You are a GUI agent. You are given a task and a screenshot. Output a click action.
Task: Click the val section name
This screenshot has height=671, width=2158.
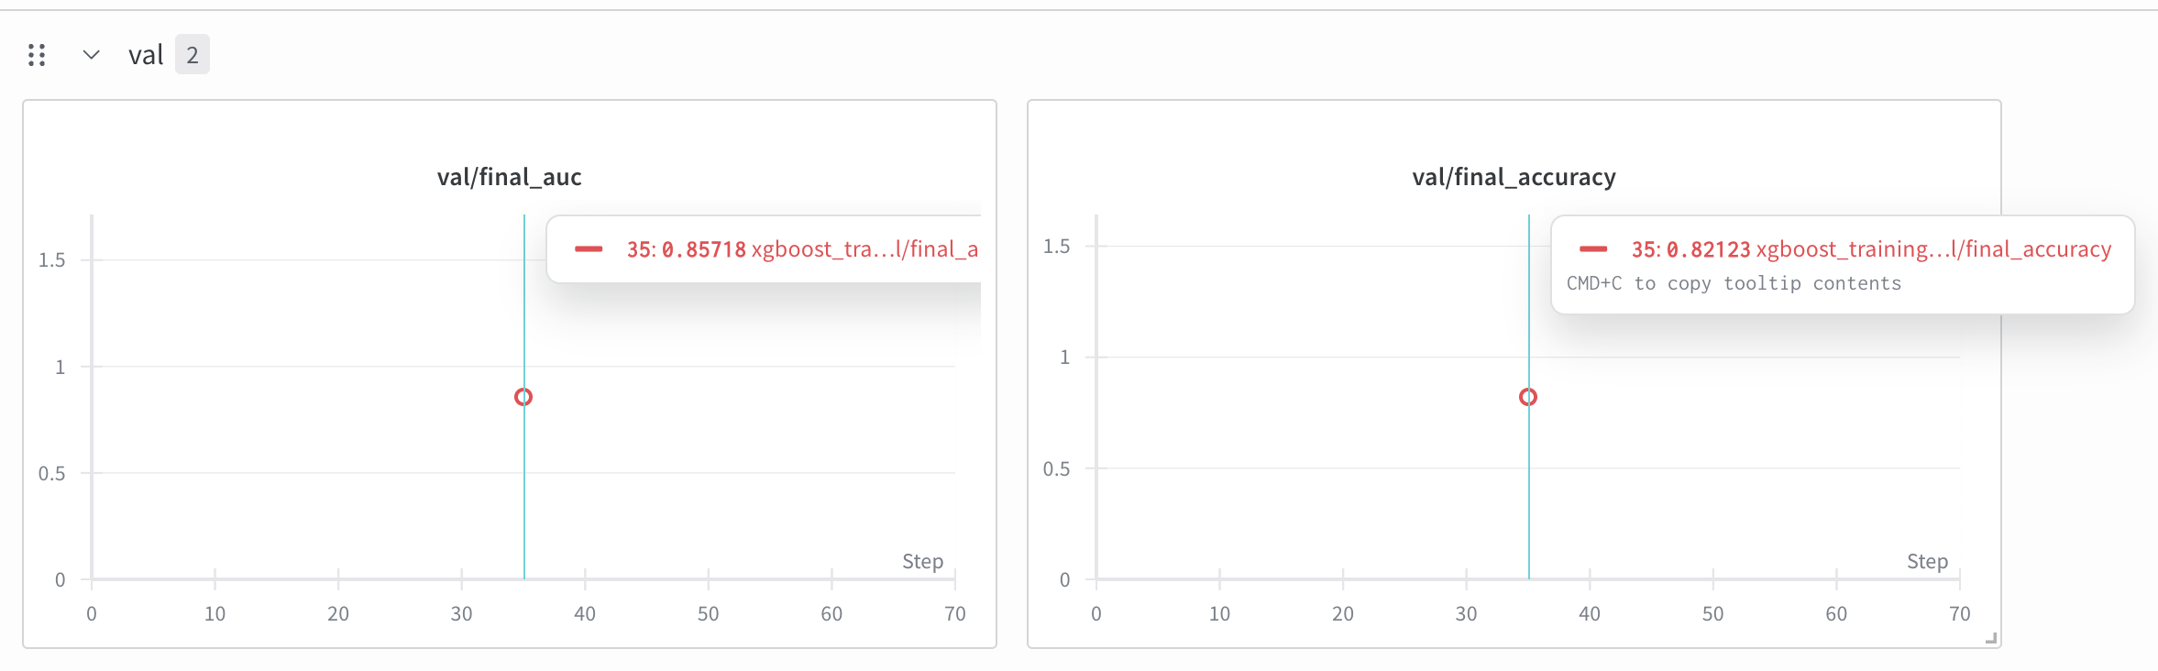tap(146, 55)
